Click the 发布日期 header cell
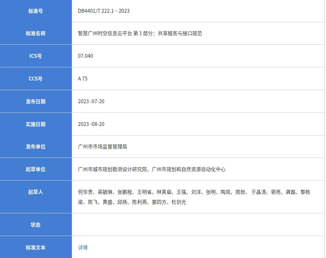This screenshot has height=258, width=326. click(x=36, y=101)
